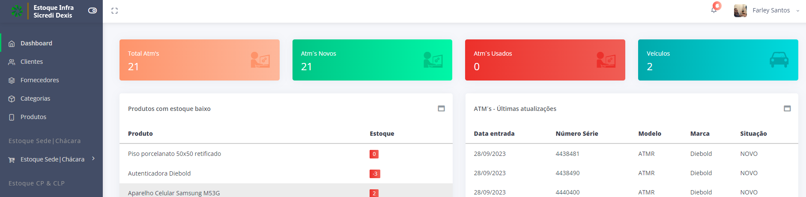The height and width of the screenshot is (197, 806).
Task: Click red stock badge for Autenticadora Diebold
Action: click(375, 174)
